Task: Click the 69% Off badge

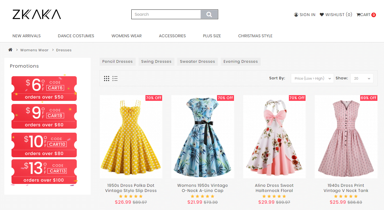Action: tap(369, 98)
